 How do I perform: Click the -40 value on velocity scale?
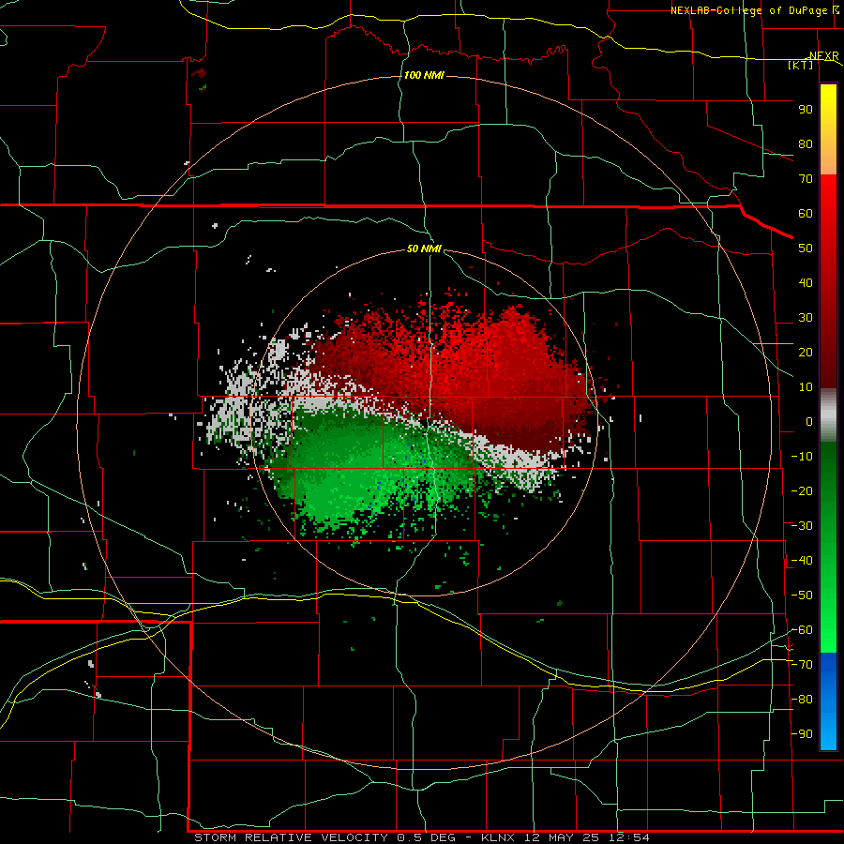pos(802,561)
